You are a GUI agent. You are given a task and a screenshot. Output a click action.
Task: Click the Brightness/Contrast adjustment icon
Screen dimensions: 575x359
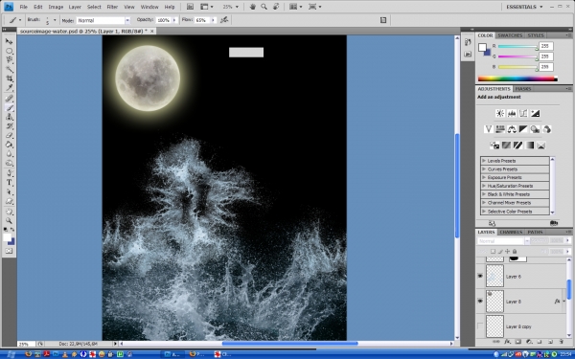pyautogui.click(x=500, y=113)
